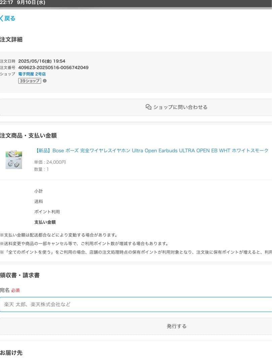Tap the 39ショップ badge label
The height and width of the screenshot is (363, 272).
[x=30, y=81]
